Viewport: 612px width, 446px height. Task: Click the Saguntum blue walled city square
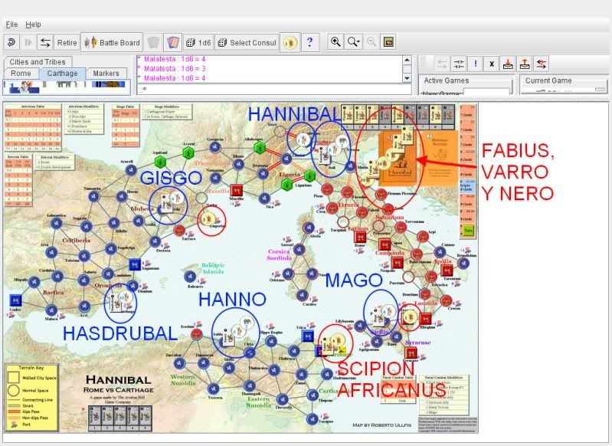[135, 264]
